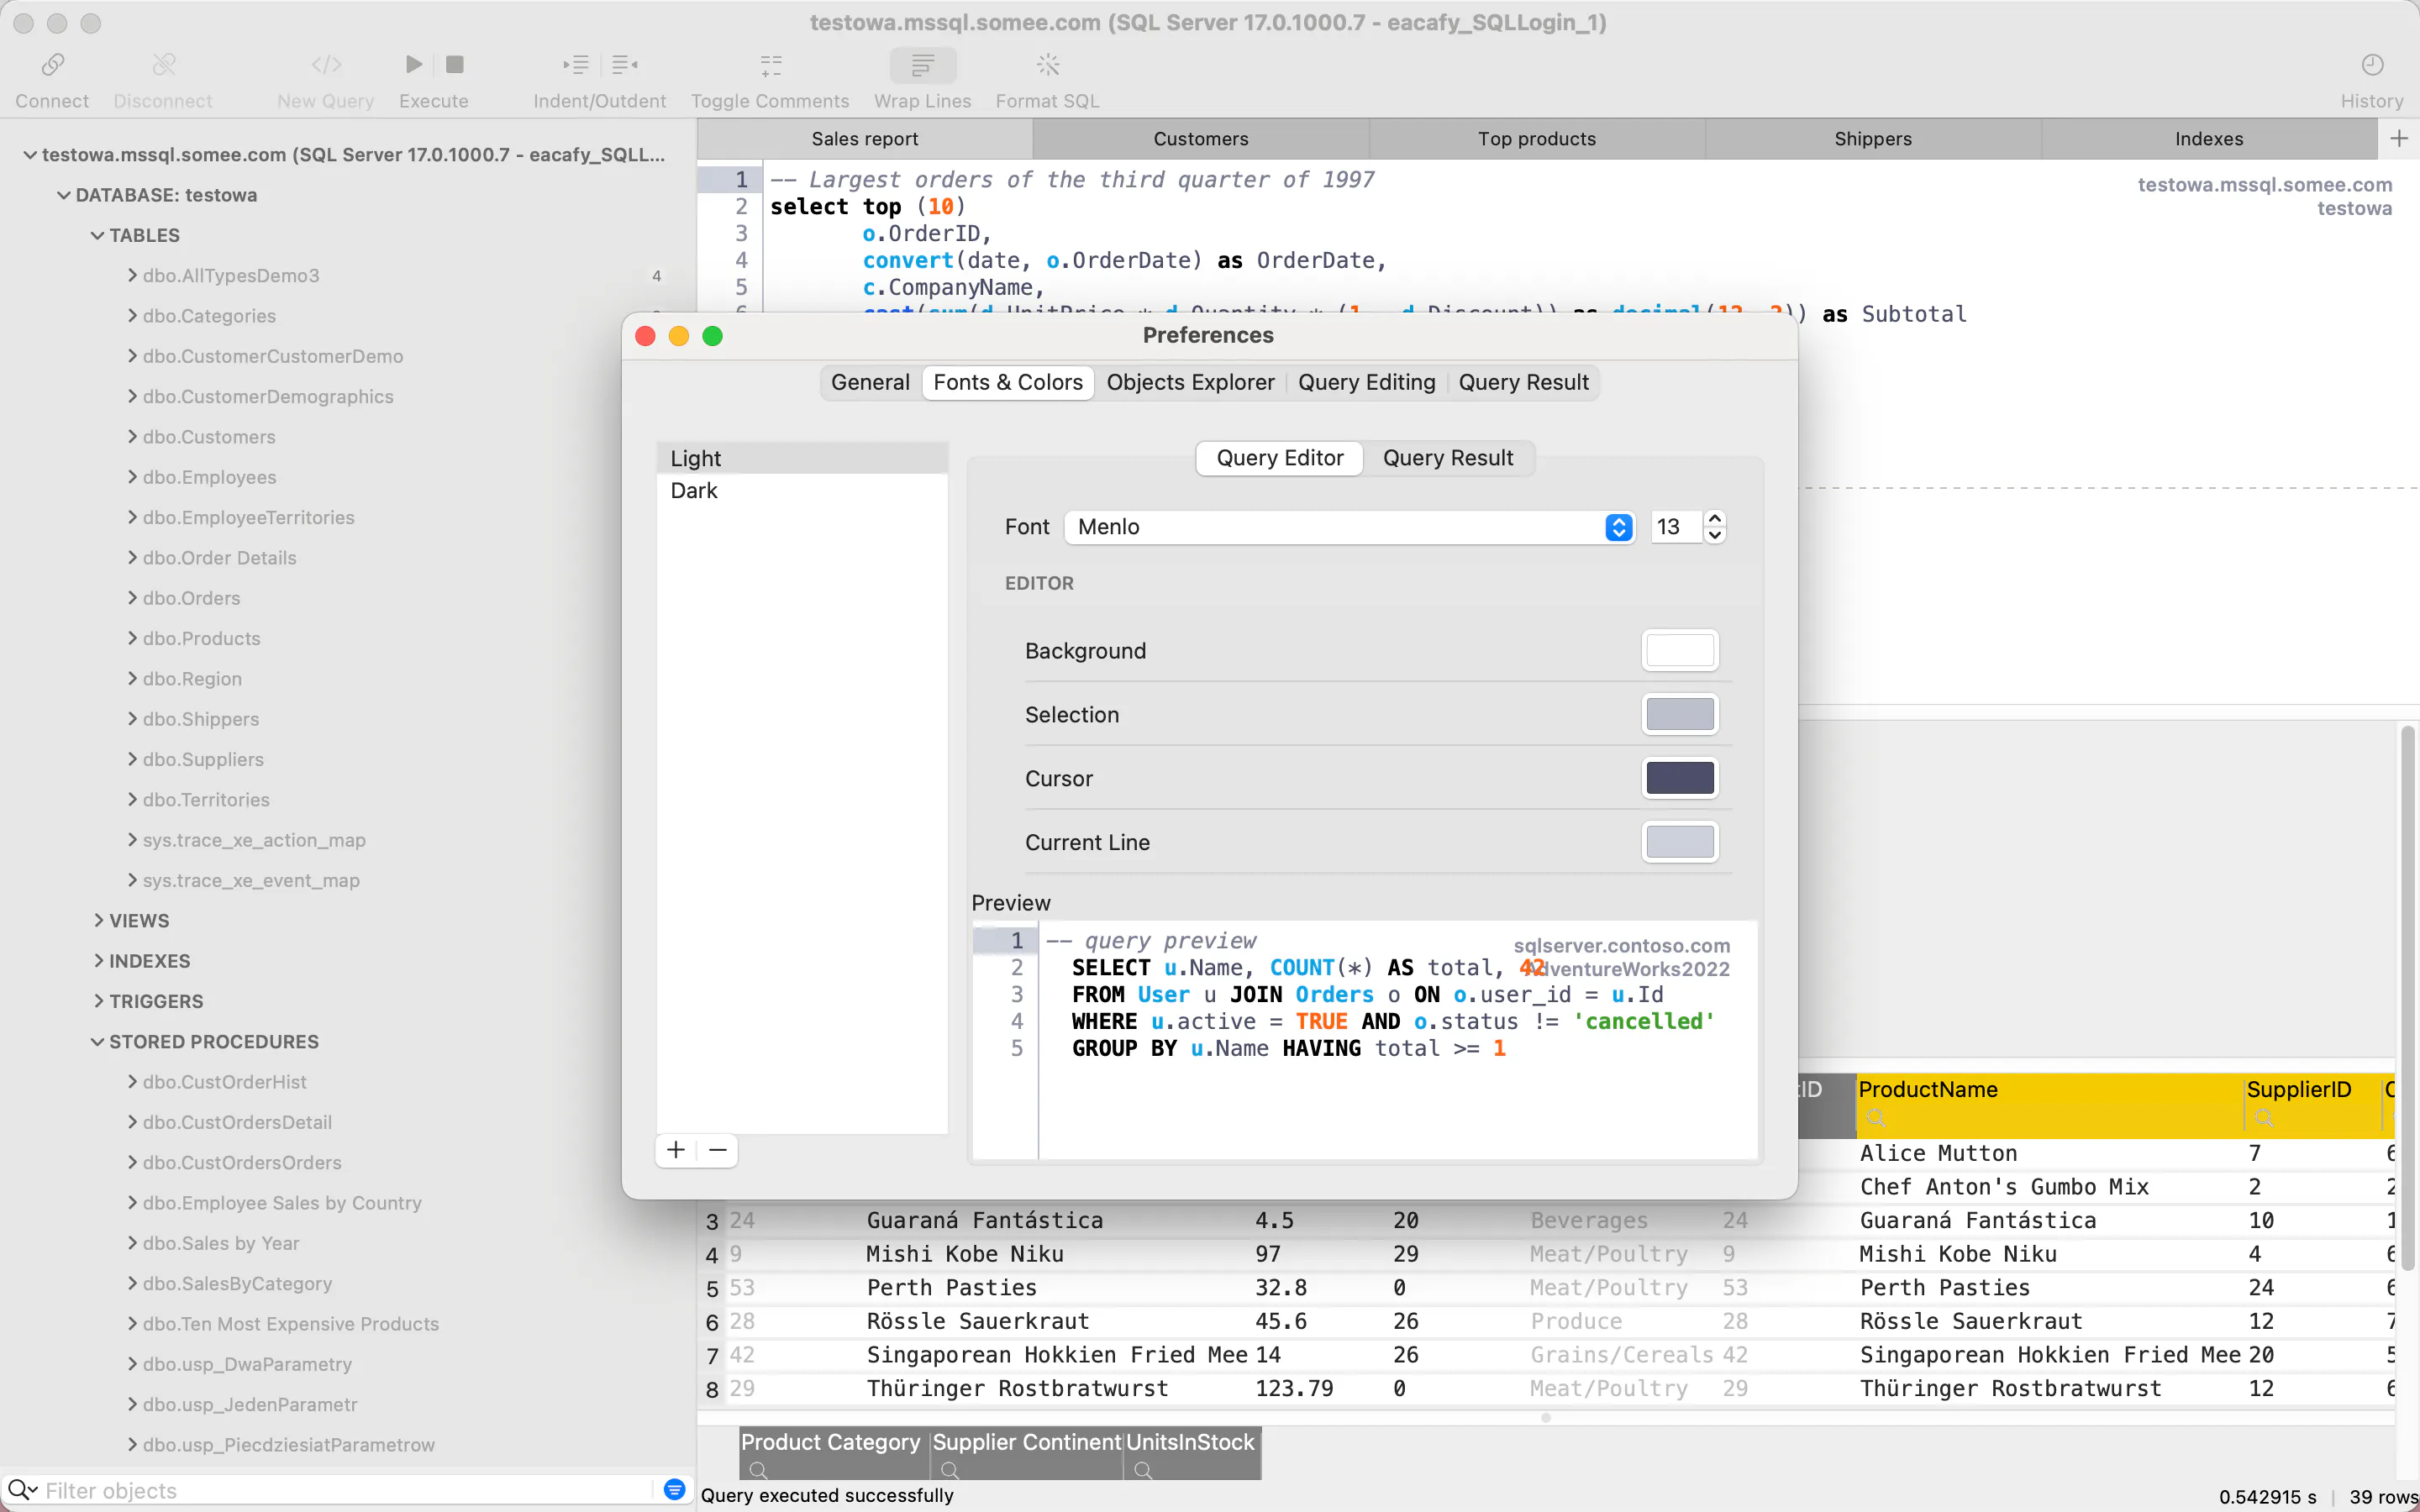Add a new query tab

2399,139
